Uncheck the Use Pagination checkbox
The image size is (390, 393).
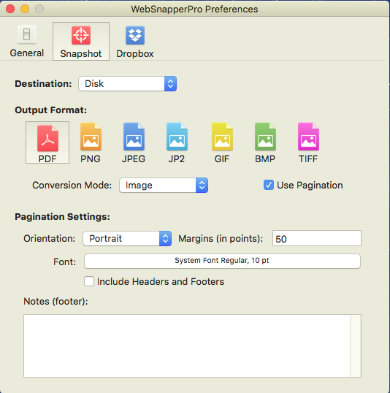coord(269,185)
